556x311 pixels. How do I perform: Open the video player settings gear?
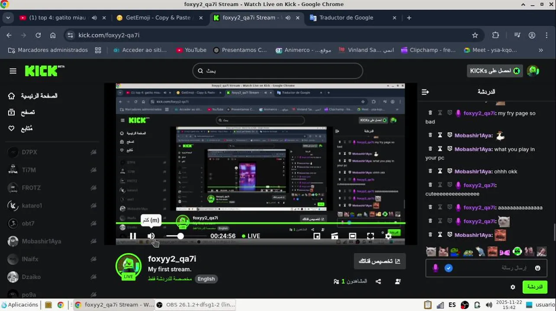tap(388, 236)
